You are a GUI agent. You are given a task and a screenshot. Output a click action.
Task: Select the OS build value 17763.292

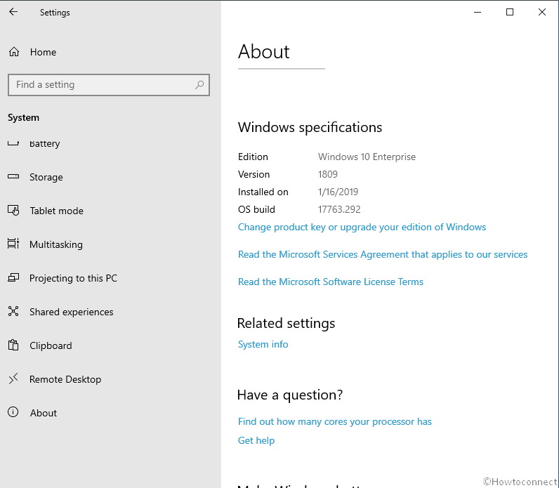pyautogui.click(x=339, y=209)
